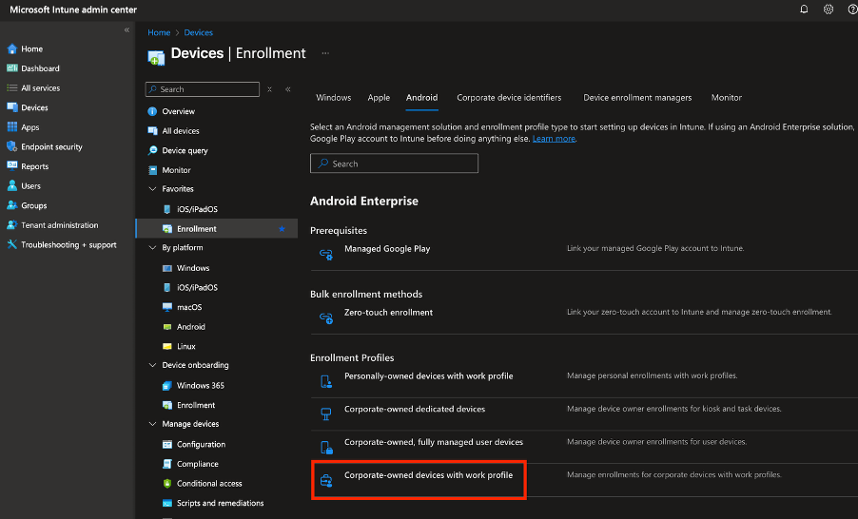Click the Managed Google Play link icon
The width and height of the screenshot is (858, 519).
pyautogui.click(x=326, y=255)
